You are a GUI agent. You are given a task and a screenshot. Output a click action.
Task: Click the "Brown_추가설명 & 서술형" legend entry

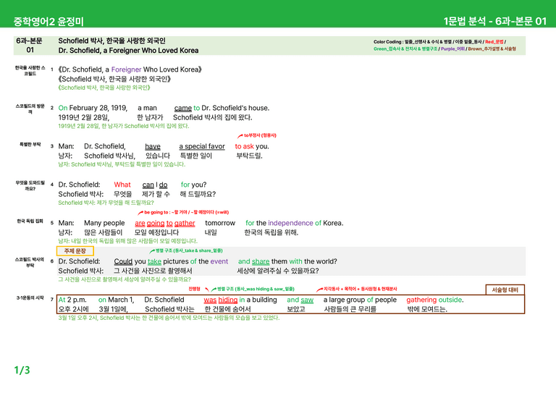click(x=492, y=49)
